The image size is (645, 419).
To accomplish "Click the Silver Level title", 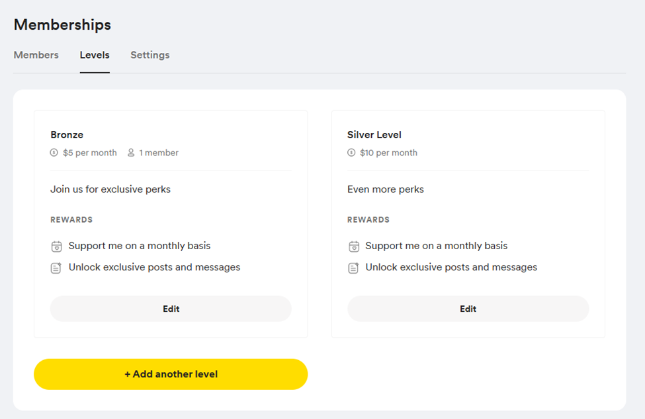I will [374, 135].
